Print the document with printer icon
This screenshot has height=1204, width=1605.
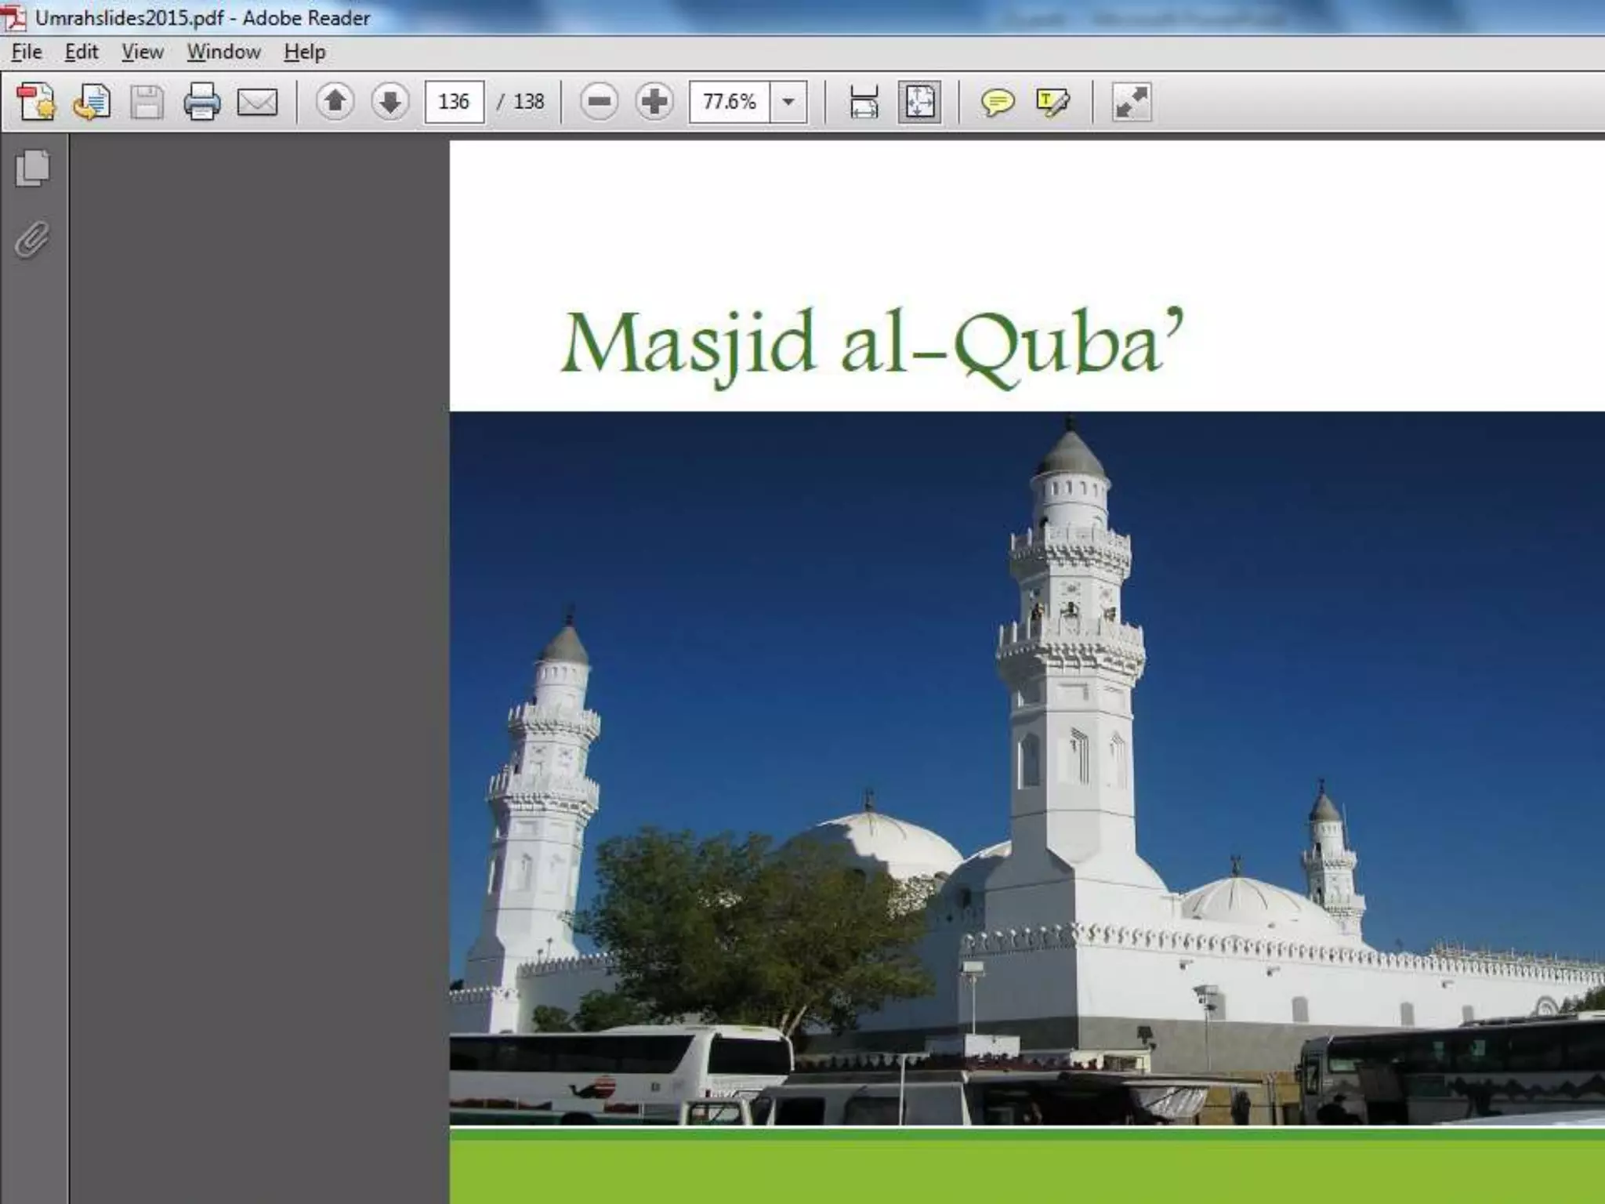coord(201,102)
